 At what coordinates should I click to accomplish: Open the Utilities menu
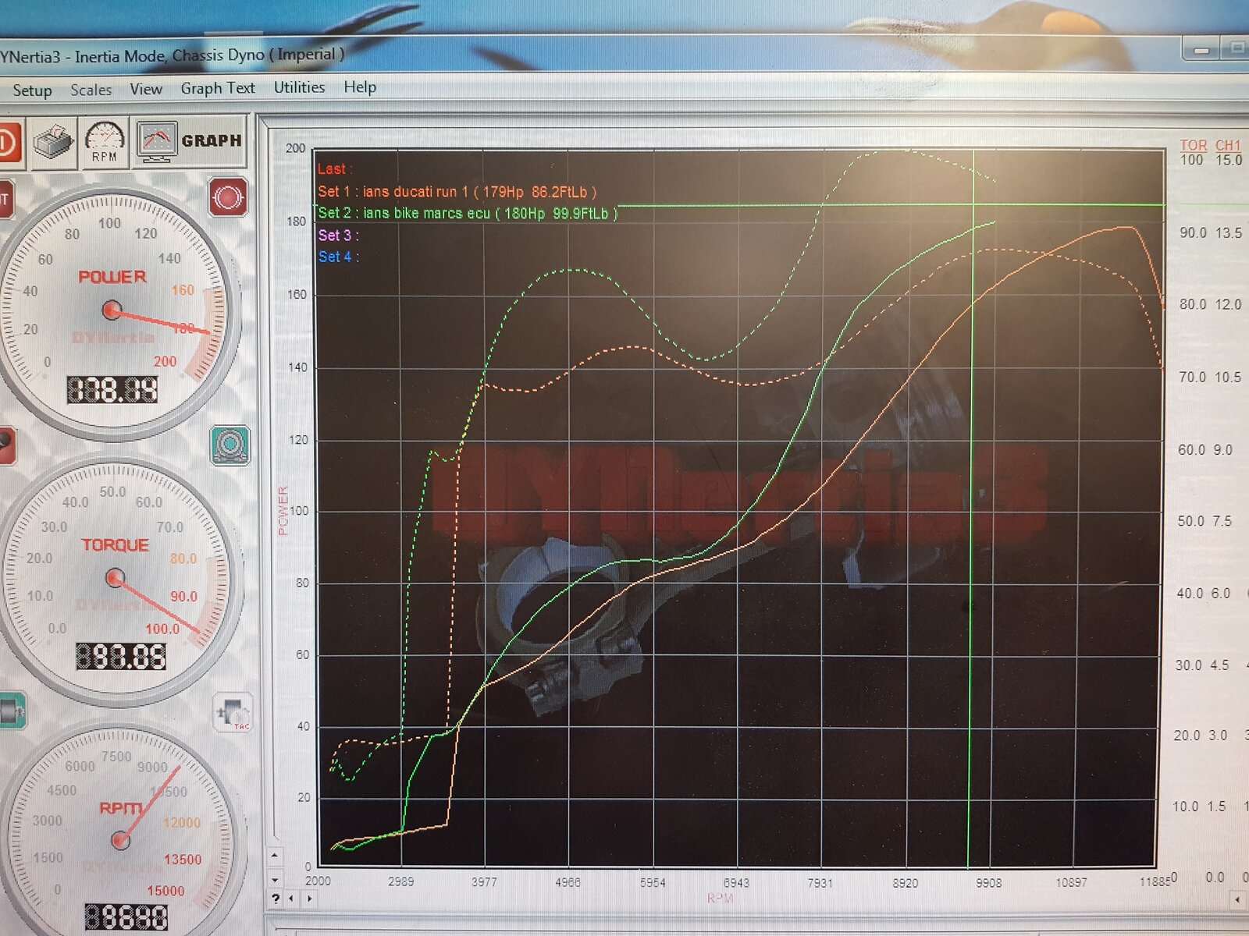coord(299,87)
